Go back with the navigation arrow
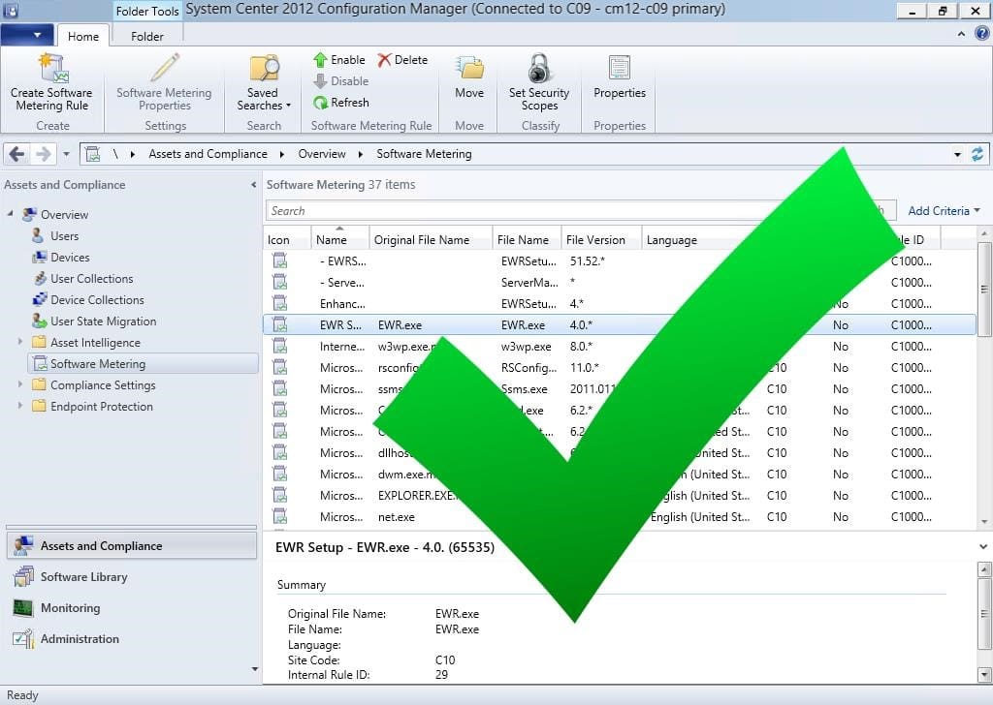This screenshot has height=705, width=993. click(x=17, y=154)
